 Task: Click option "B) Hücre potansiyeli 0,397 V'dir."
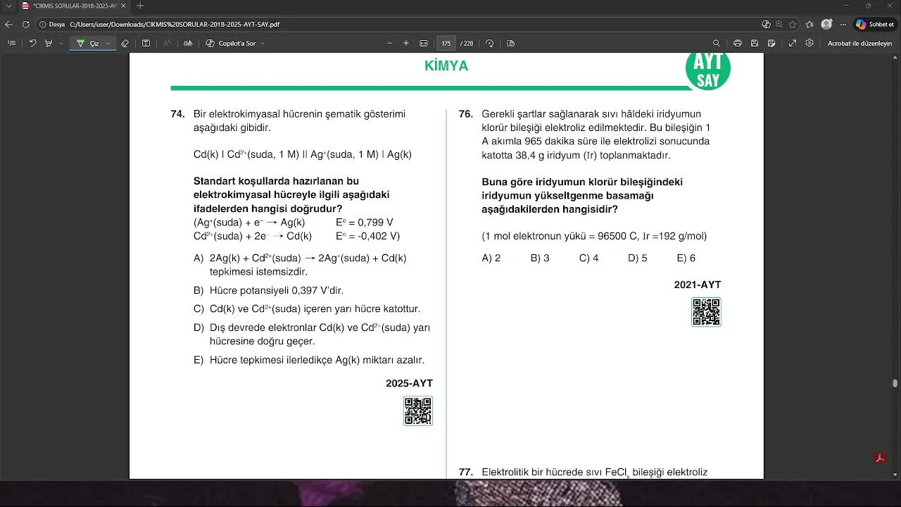(x=268, y=290)
